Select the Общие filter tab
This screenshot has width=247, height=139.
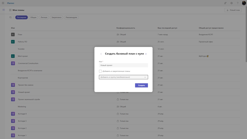click(33, 17)
